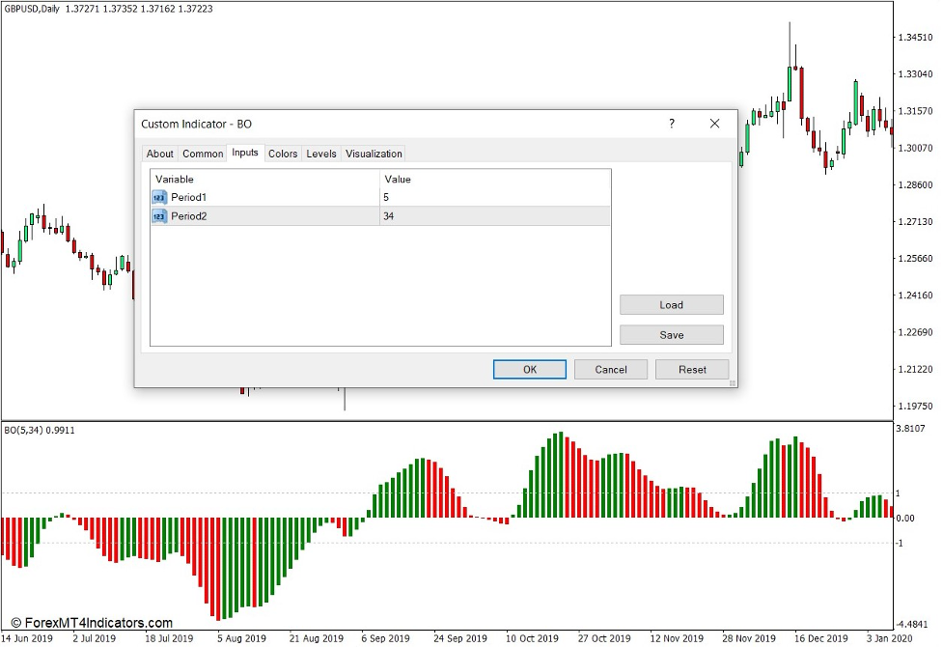Select the Visualization tab

[374, 154]
